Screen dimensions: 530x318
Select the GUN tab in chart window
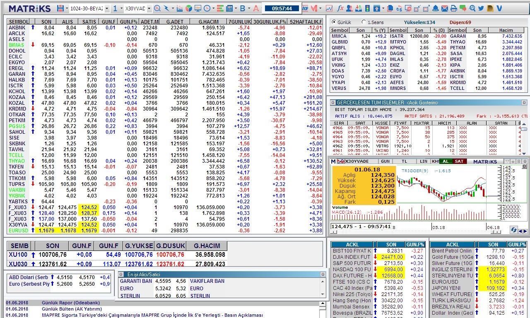(385, 161)
